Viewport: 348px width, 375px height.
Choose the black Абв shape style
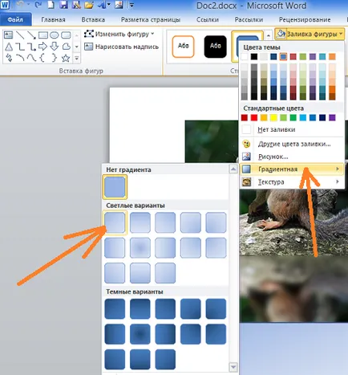pos(215,47)
